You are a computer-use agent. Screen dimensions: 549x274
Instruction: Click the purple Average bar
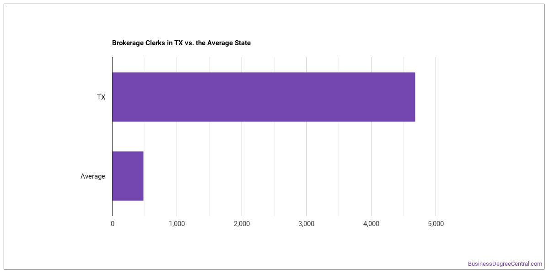[128, 176]
